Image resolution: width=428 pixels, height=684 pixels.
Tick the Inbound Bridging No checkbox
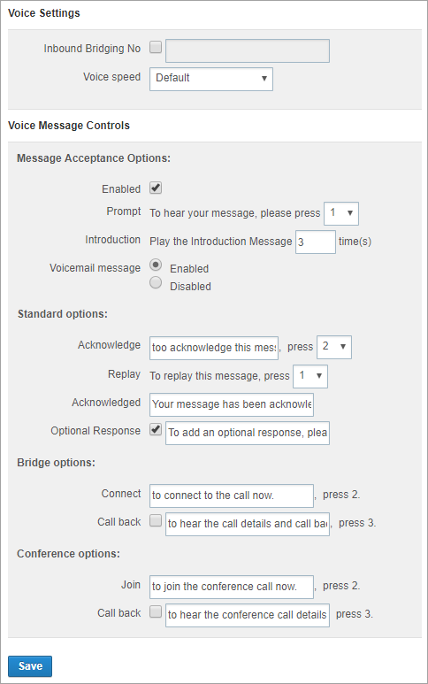156,47
